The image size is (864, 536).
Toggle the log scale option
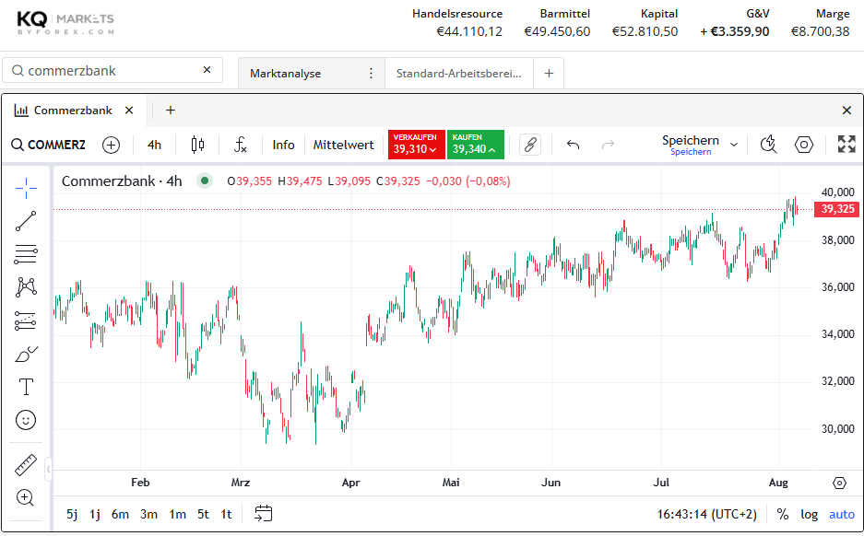pyautogui.click(x=810, y=514)
